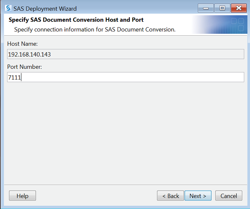Close the SAS Deployment Wizard window

coord(239,8)
